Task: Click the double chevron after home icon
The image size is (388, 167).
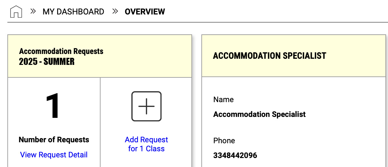Action: pos(33,12)
